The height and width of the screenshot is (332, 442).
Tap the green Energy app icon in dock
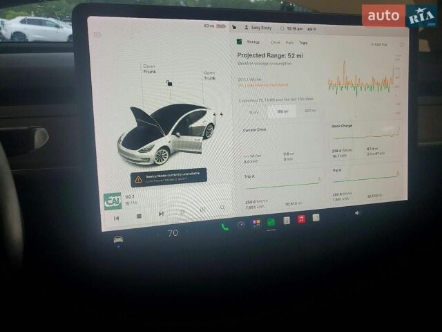click(x=271, y=223)
